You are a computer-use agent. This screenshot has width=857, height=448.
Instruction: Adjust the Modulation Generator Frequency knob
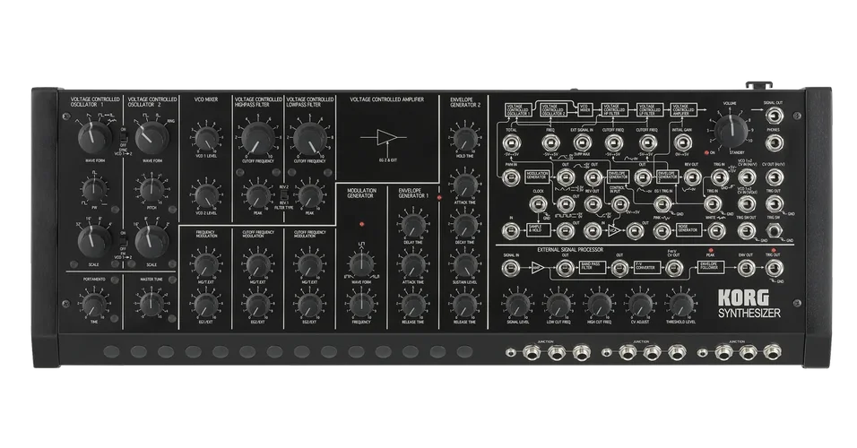click(x=361, y=305)
